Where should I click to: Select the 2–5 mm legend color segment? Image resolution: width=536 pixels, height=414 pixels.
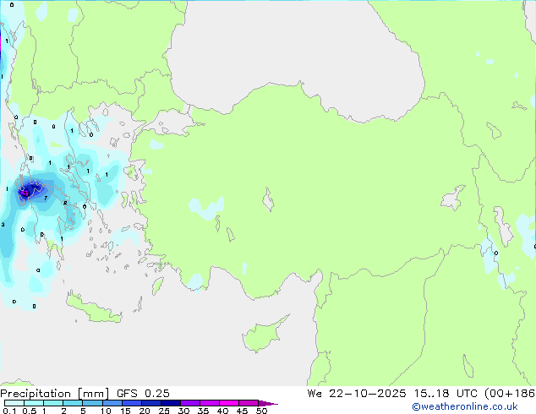[73, 403]
